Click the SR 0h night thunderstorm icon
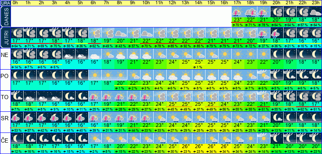The height and width of the screenshot is (154, 322). click(x=17, y=117)
